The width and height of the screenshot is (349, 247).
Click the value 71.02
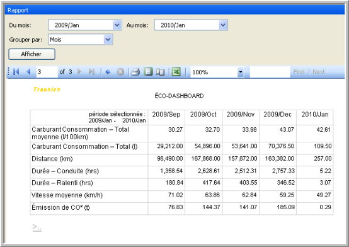tap(175, 195)
